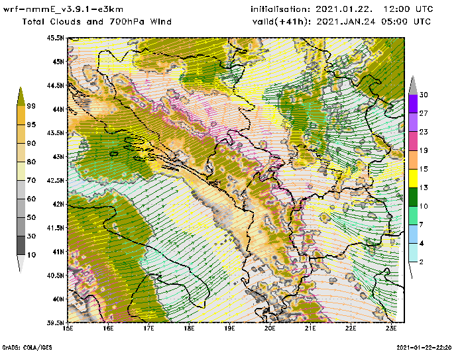Click the '17E' longitude label
This screenshot has width=464, height=351.
(149, 328)
